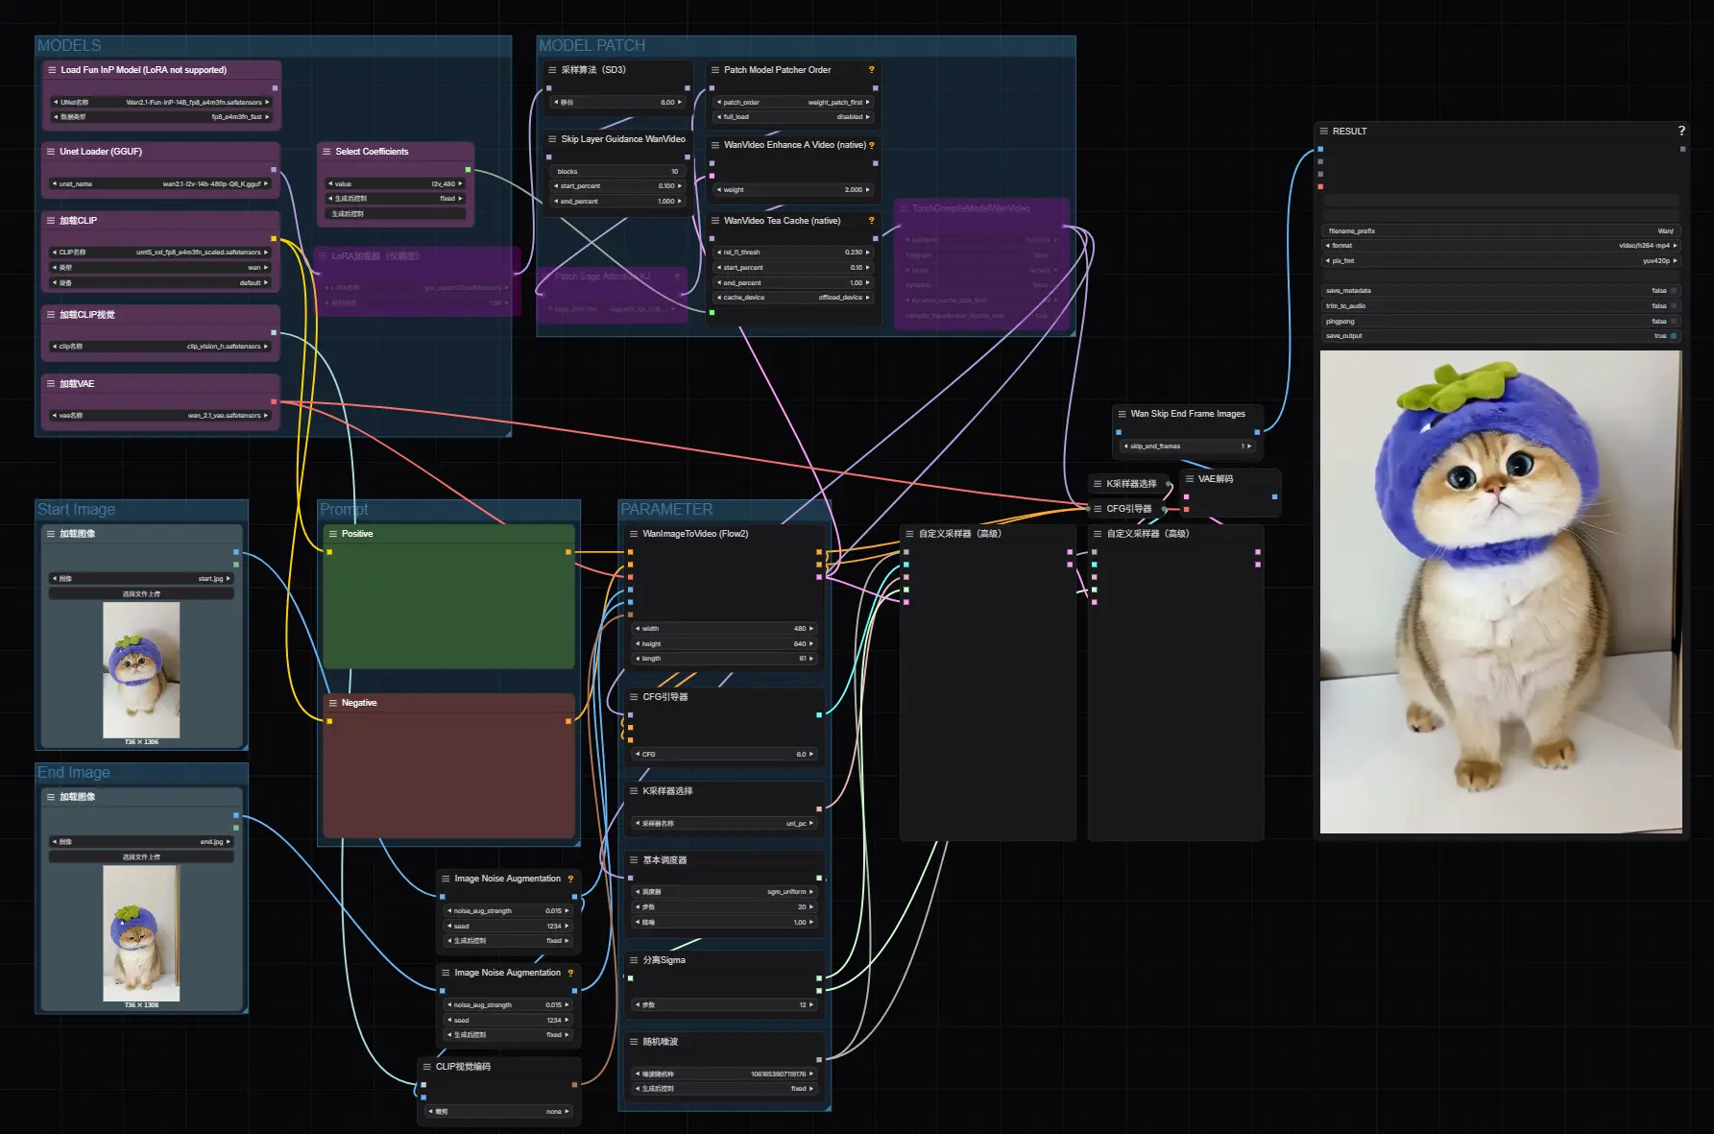Open the sgm_uniform scheduler combo
Viewport: 1714px width, 1134px height.
[x=724, y=892]
